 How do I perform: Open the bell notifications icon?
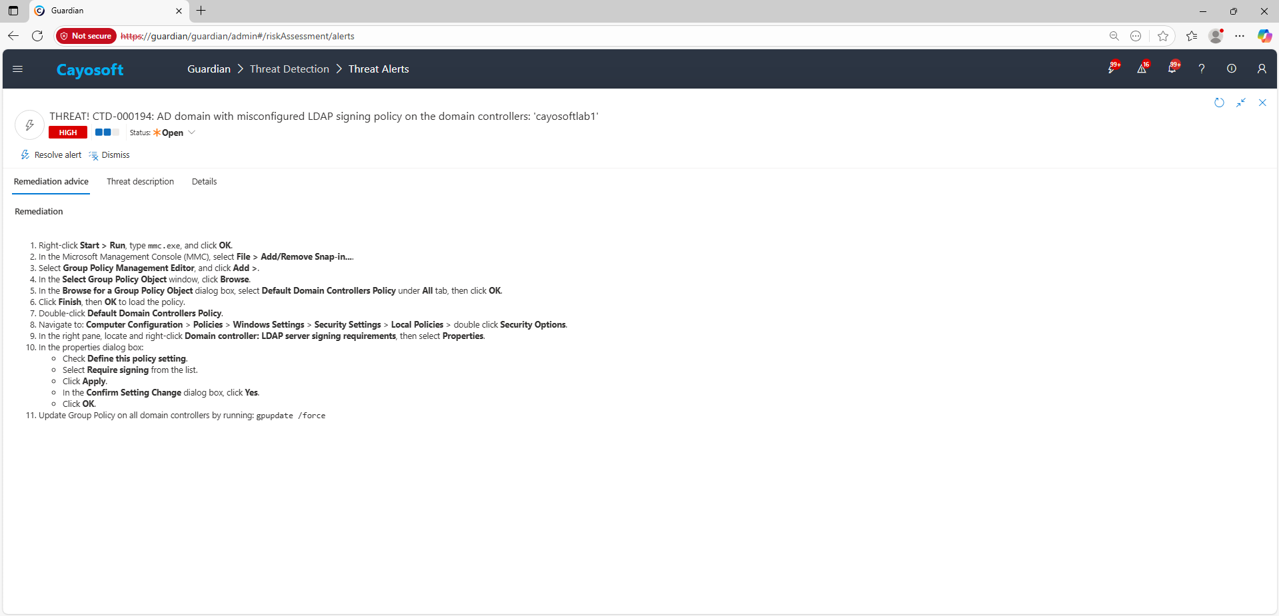point(1172,69)
